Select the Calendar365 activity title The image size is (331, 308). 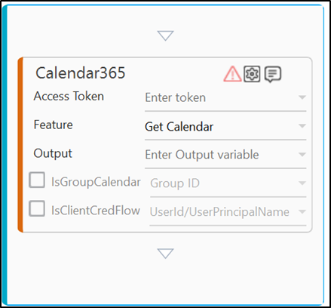81,73
